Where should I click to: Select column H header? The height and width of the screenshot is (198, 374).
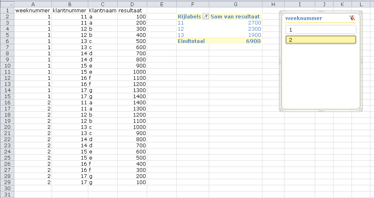click(x=273, y=4)
